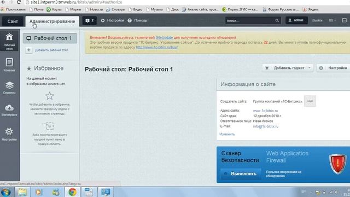Image resolution: width=350 pixels, height=197 pixels.
Task: Open the Маркет bookmark
Action: 73,9
